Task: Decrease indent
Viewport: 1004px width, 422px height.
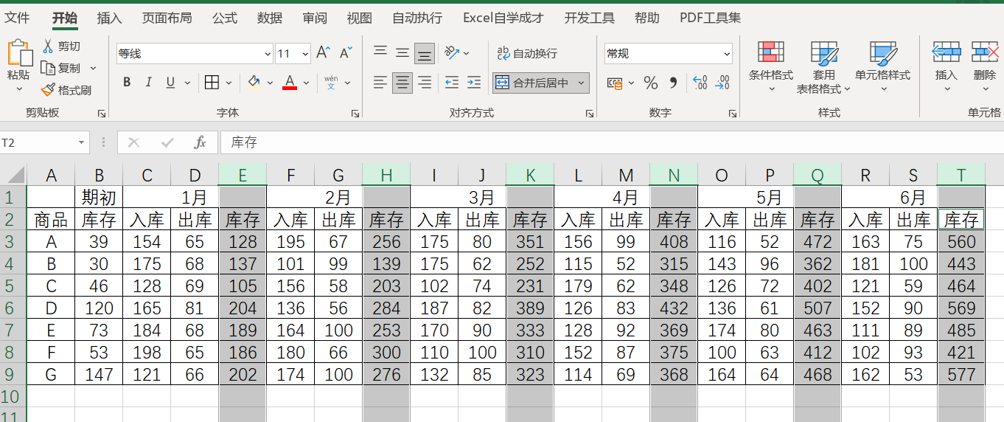Action: point(452,82)
